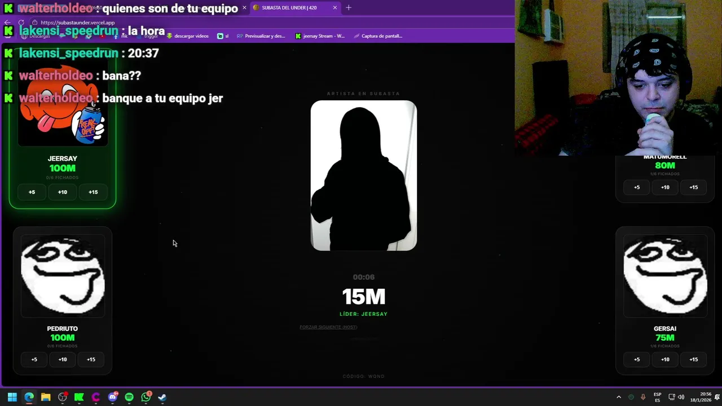Close the Subasta del Under tab
Screen dimensions: 722x406
pos(335,8)
